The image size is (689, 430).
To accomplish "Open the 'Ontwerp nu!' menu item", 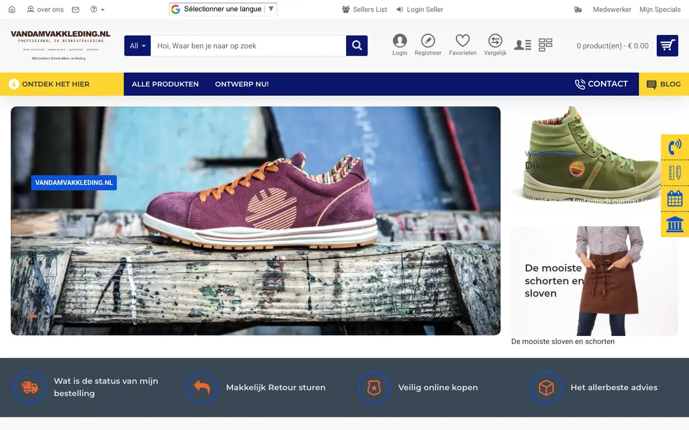I will point(242,84).
